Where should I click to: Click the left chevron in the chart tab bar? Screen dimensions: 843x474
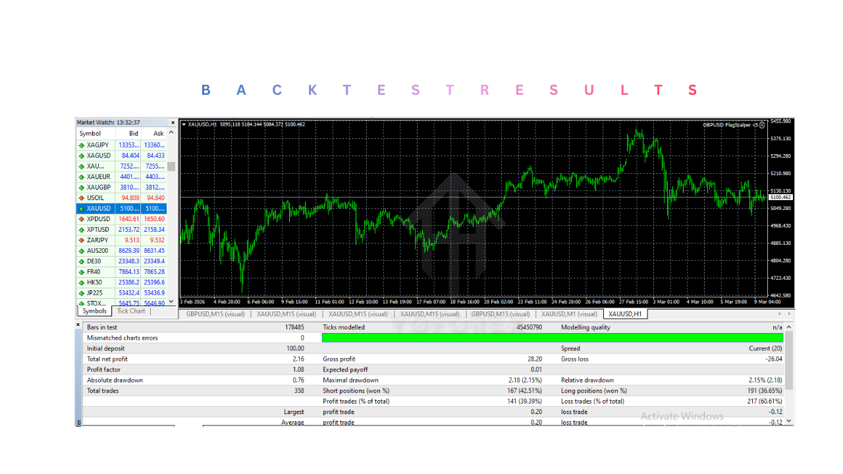(778, 314)
